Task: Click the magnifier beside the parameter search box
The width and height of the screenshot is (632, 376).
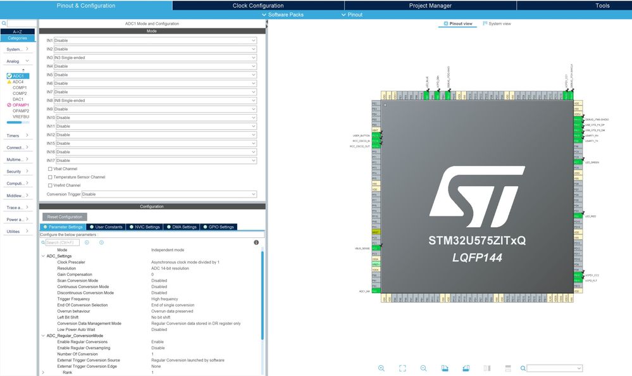Action: [x=43, y=242]
